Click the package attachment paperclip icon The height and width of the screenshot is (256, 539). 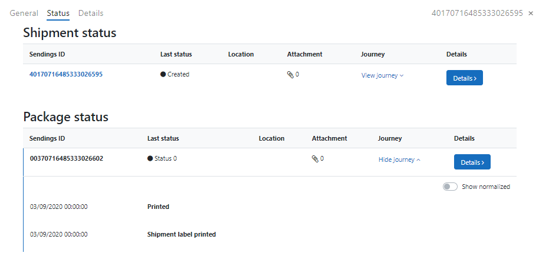314,158
